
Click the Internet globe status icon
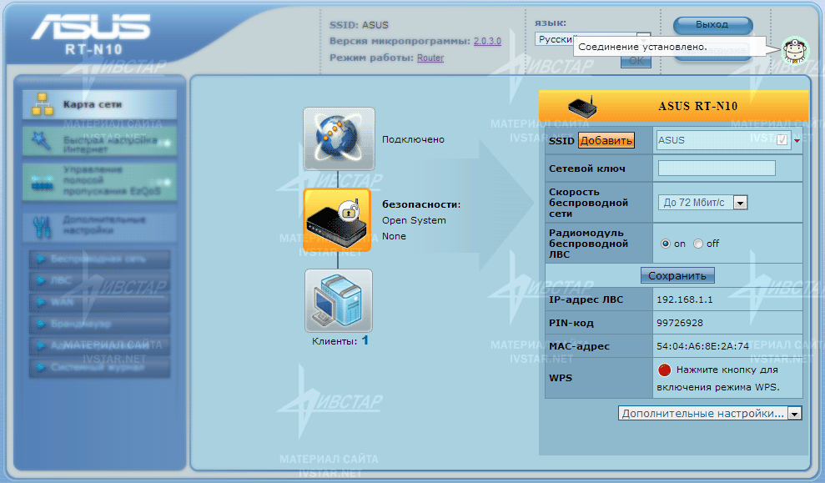click(339, 139)
